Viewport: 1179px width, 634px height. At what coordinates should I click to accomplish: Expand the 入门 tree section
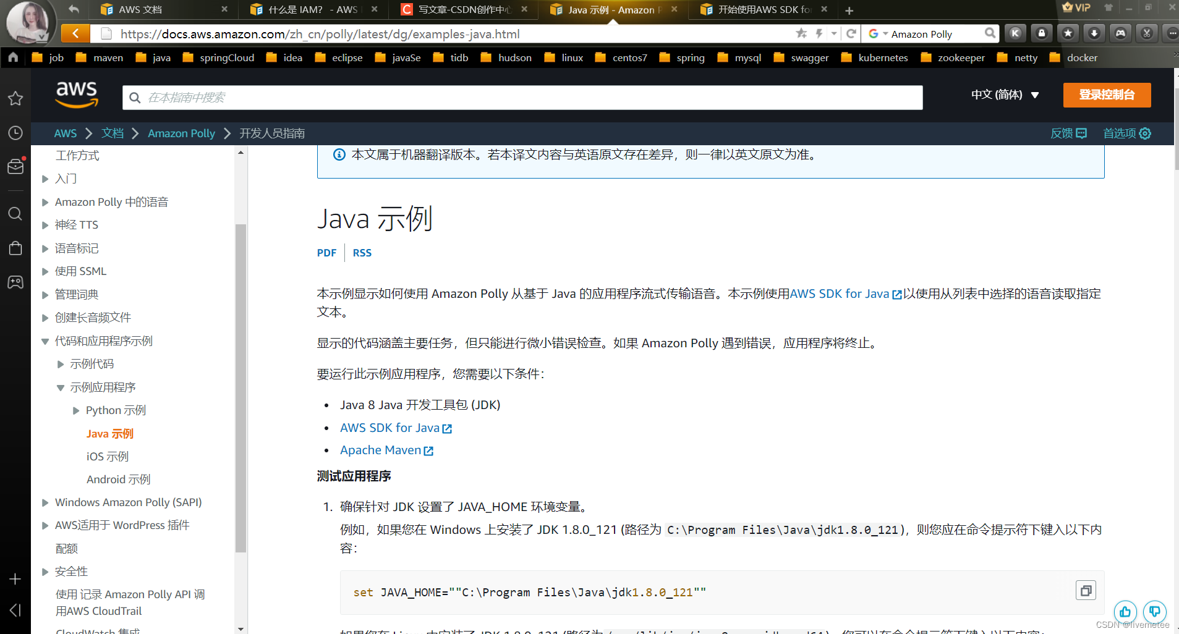(x=45, y=179)
